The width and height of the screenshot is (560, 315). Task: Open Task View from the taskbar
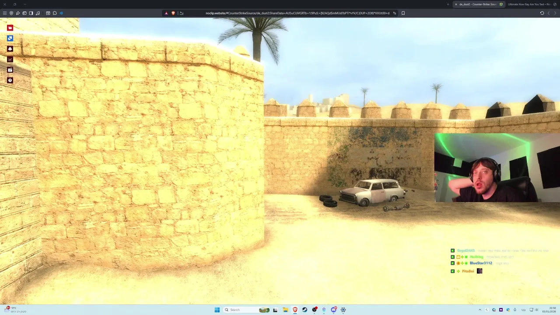(275, 310)
